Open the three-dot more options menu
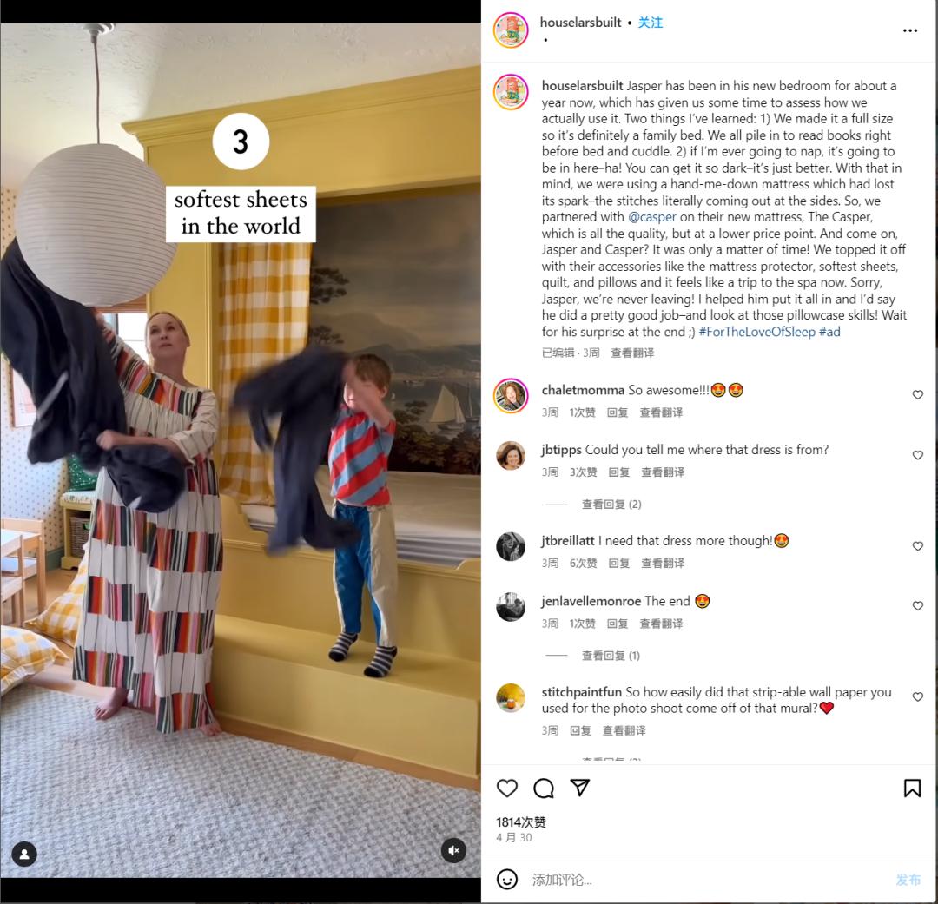The height and width of the screenshot is (904, 938). point(910,30)
